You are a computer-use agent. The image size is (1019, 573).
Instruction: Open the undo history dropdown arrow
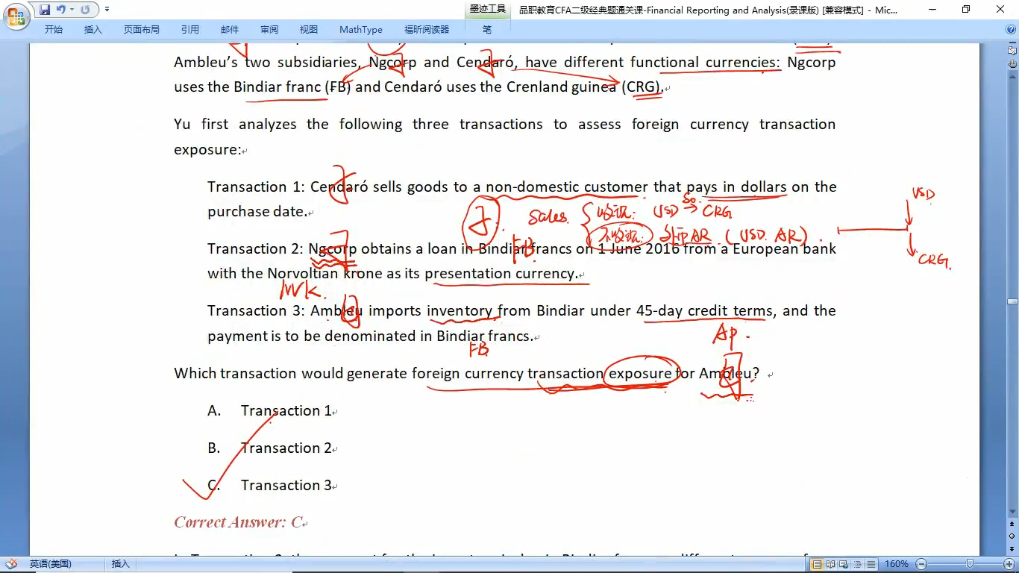click(72, 10)
